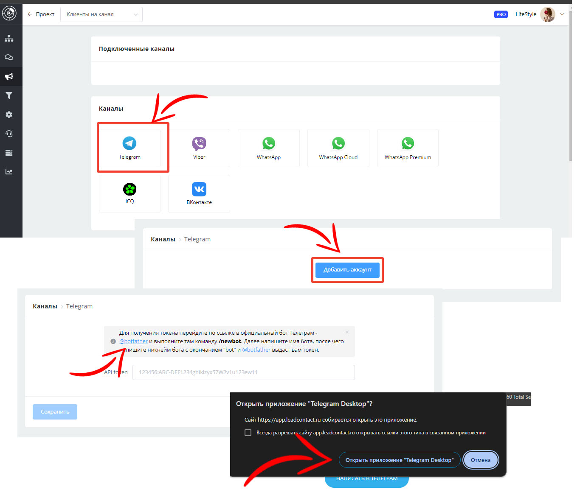580x498 pixels.
Task: Open the analytics chart sidebar icon
Action: pos(9,172)
